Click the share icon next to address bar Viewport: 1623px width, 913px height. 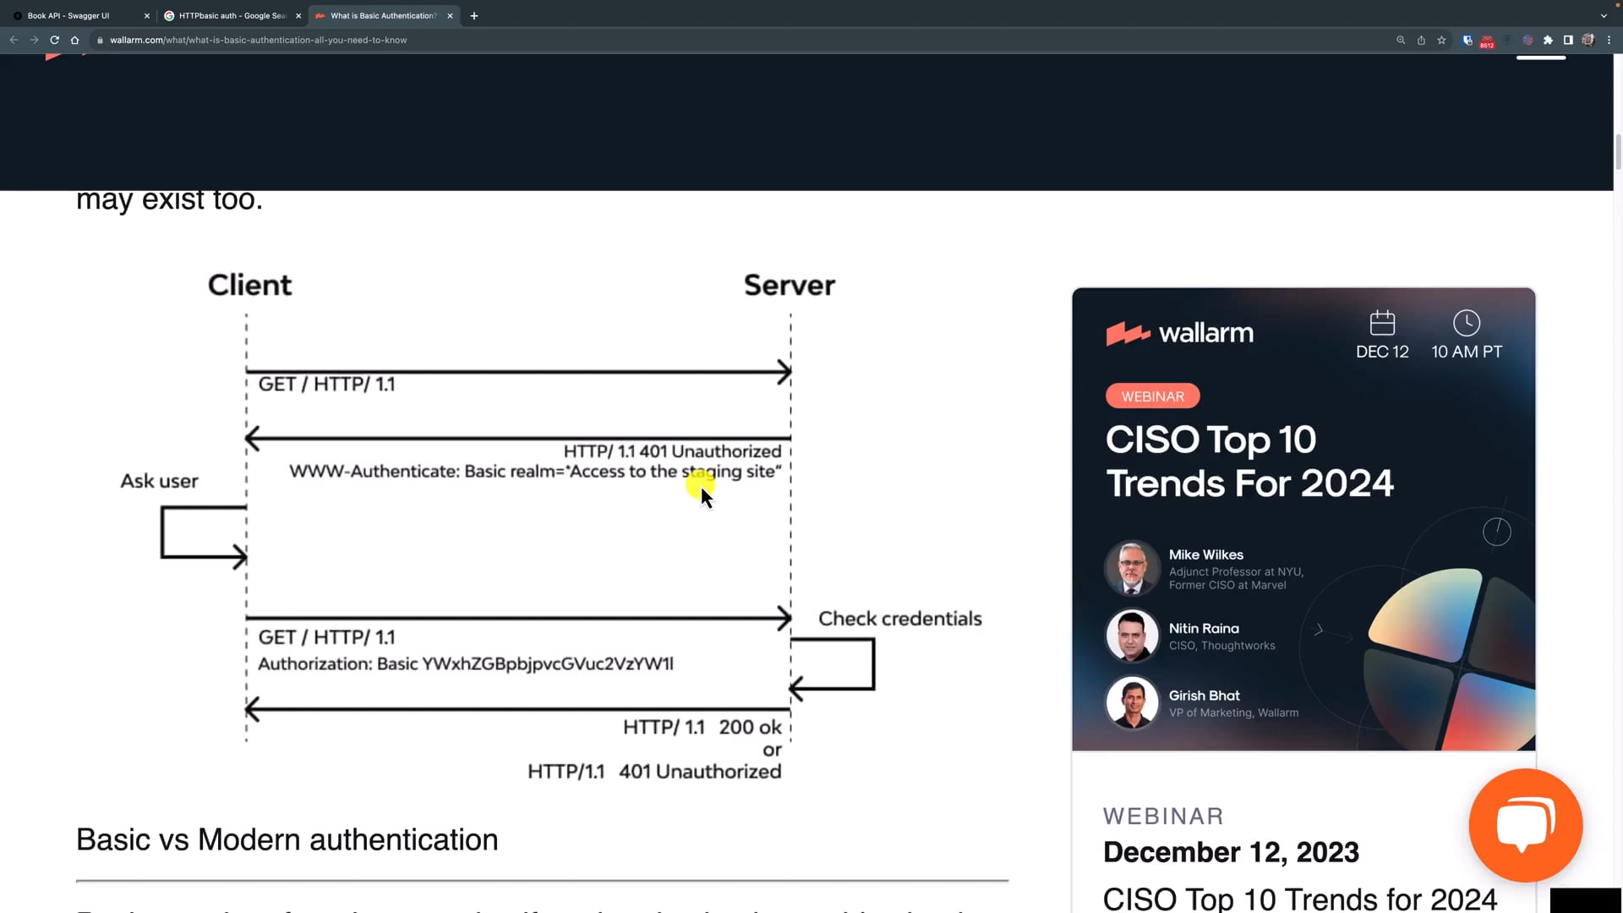coord(1421,40)
